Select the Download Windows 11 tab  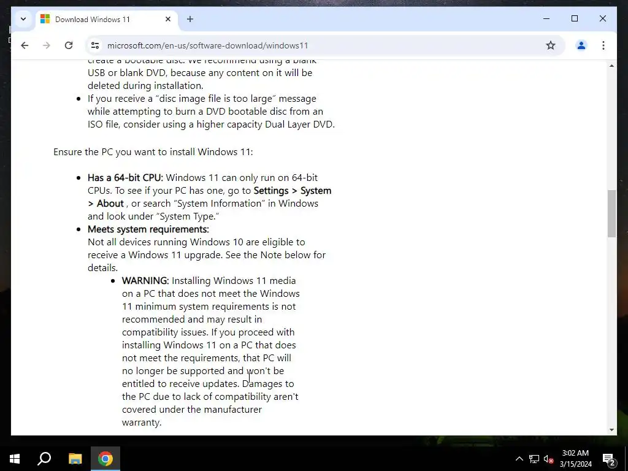[107, 19]
